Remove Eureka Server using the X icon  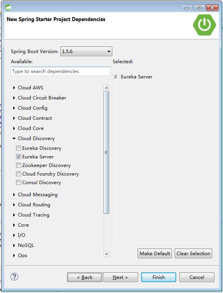(116, 77)
